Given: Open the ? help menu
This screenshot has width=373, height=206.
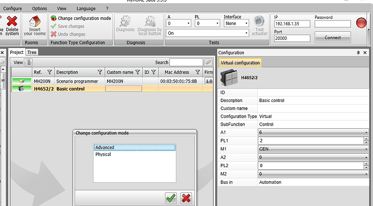Looking at the screenshot, I should tap(107, 9).
